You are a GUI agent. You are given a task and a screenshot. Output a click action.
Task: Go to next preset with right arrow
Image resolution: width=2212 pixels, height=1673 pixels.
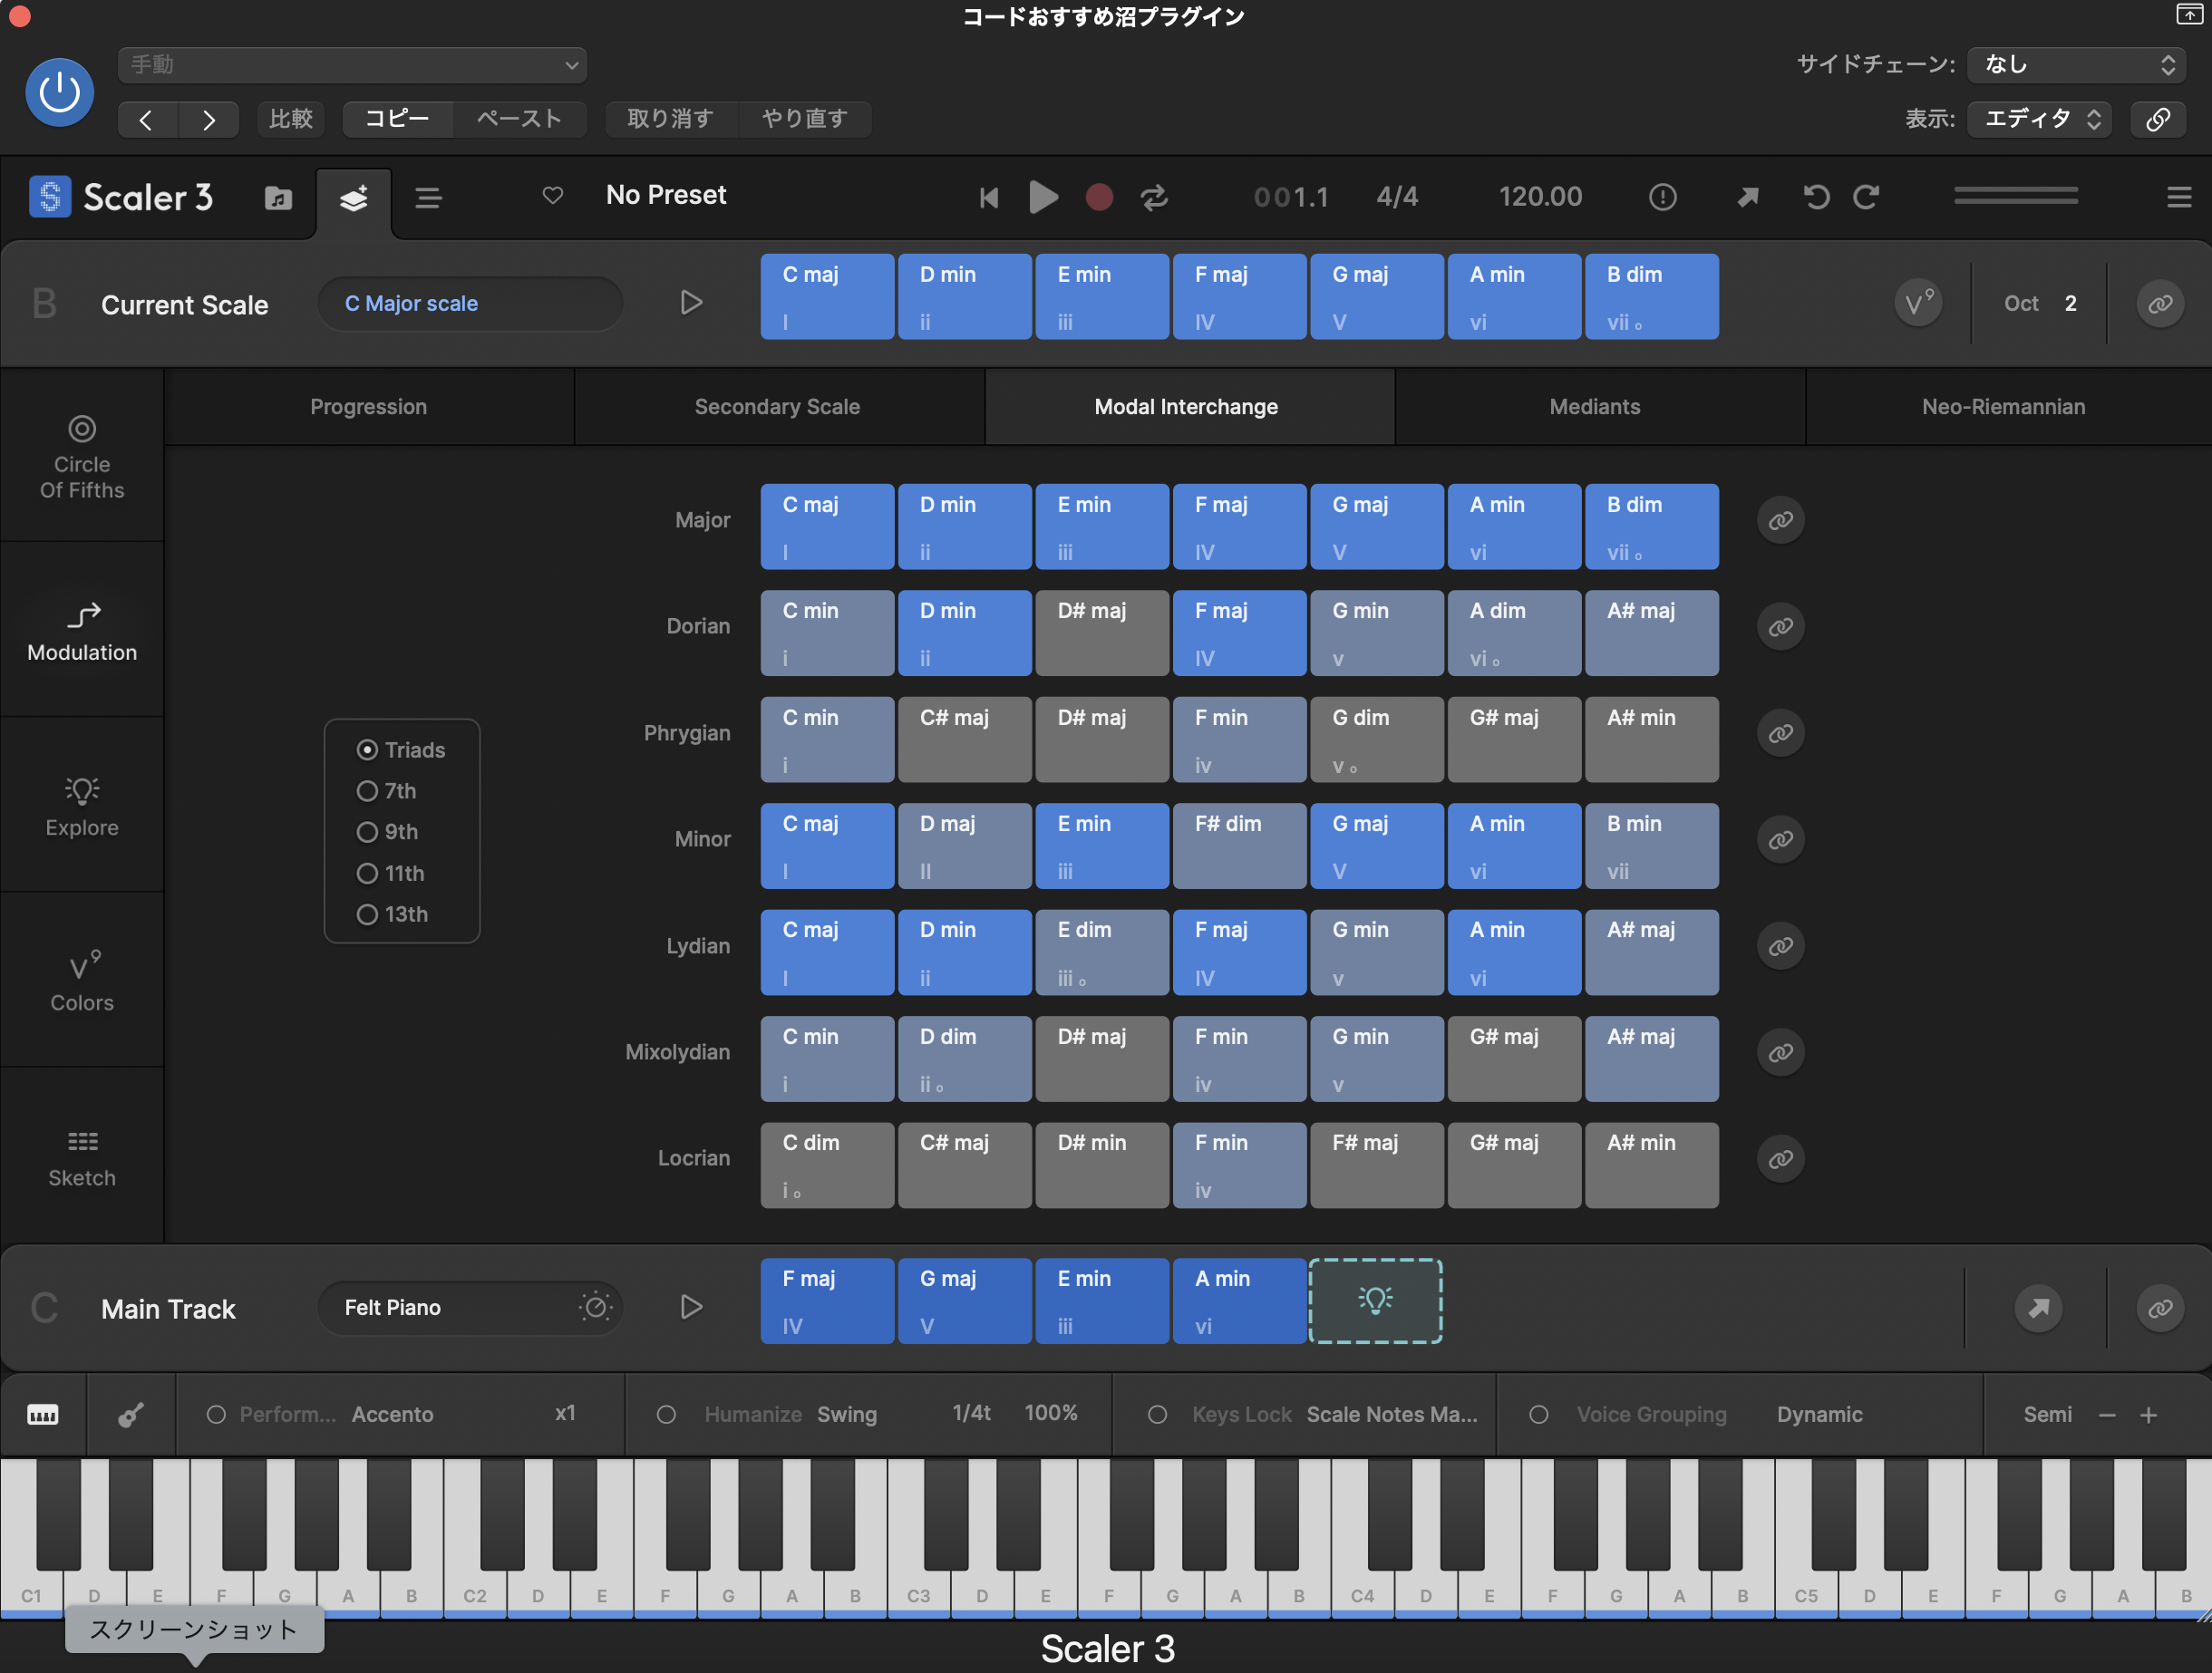(208, 119)
